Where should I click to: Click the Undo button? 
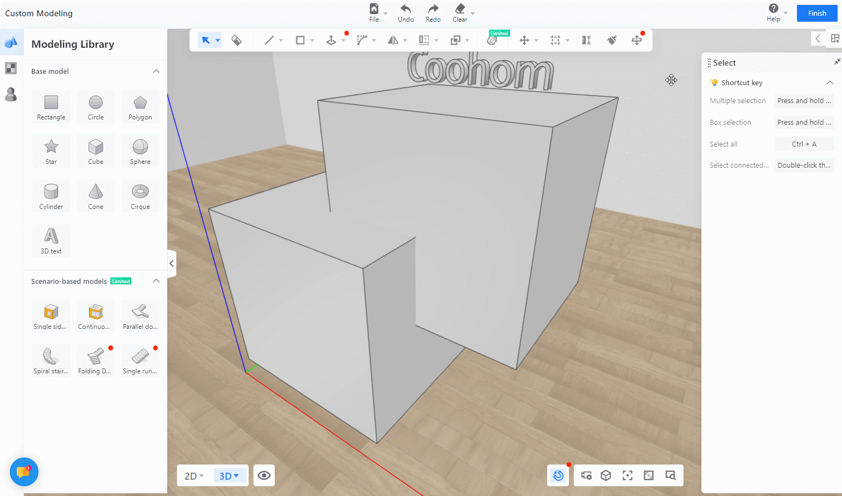coord(406,12)
